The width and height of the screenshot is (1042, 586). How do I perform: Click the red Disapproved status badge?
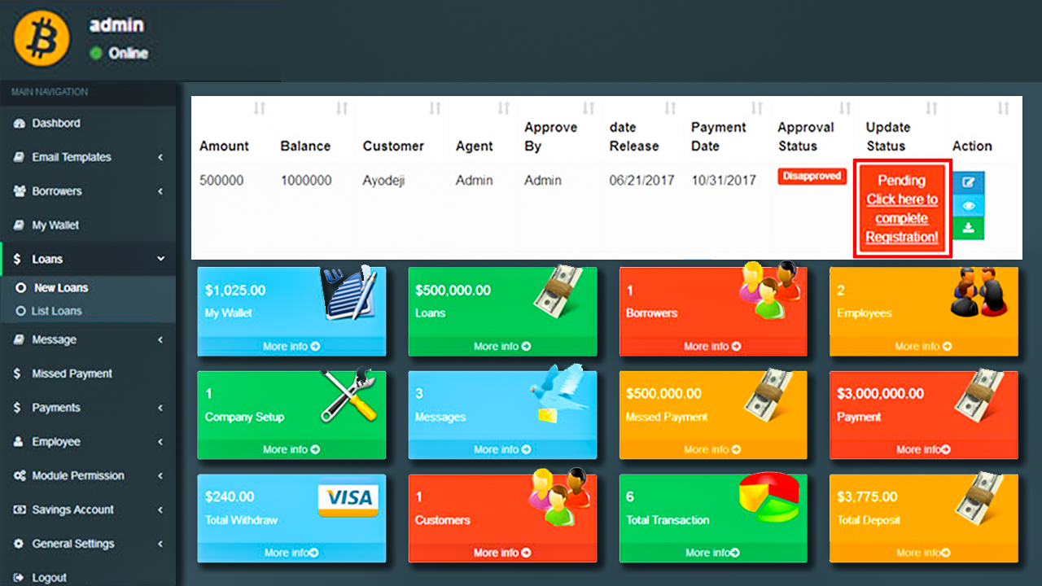811,177
